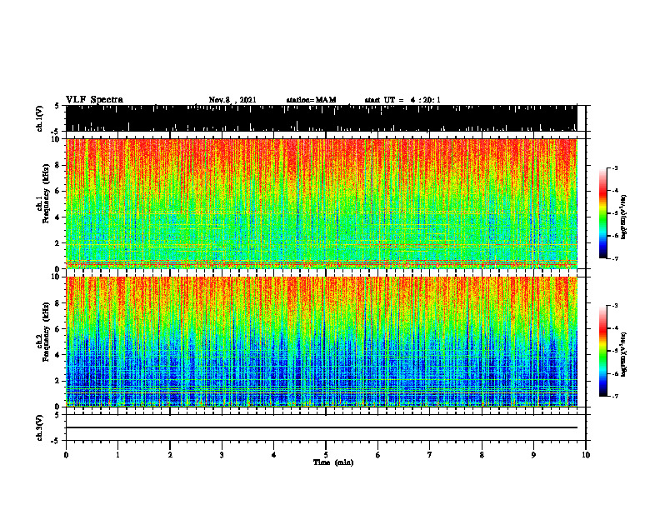Click the 10 kHz tick of ch.2 spectrogram
The height and width of the screenshot is (510, 660).
[57, 277]
